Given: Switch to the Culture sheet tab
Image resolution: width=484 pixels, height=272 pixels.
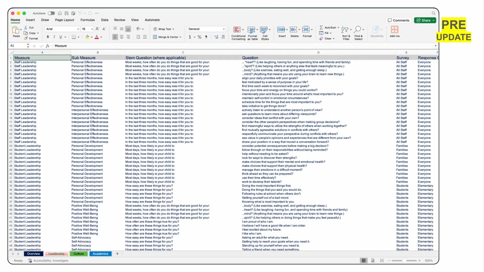Looking at the screenshot, I should click(x=79, y=254).
